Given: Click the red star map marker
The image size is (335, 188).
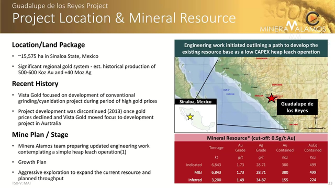Looking at the screenshot, I should pos(271,98).
